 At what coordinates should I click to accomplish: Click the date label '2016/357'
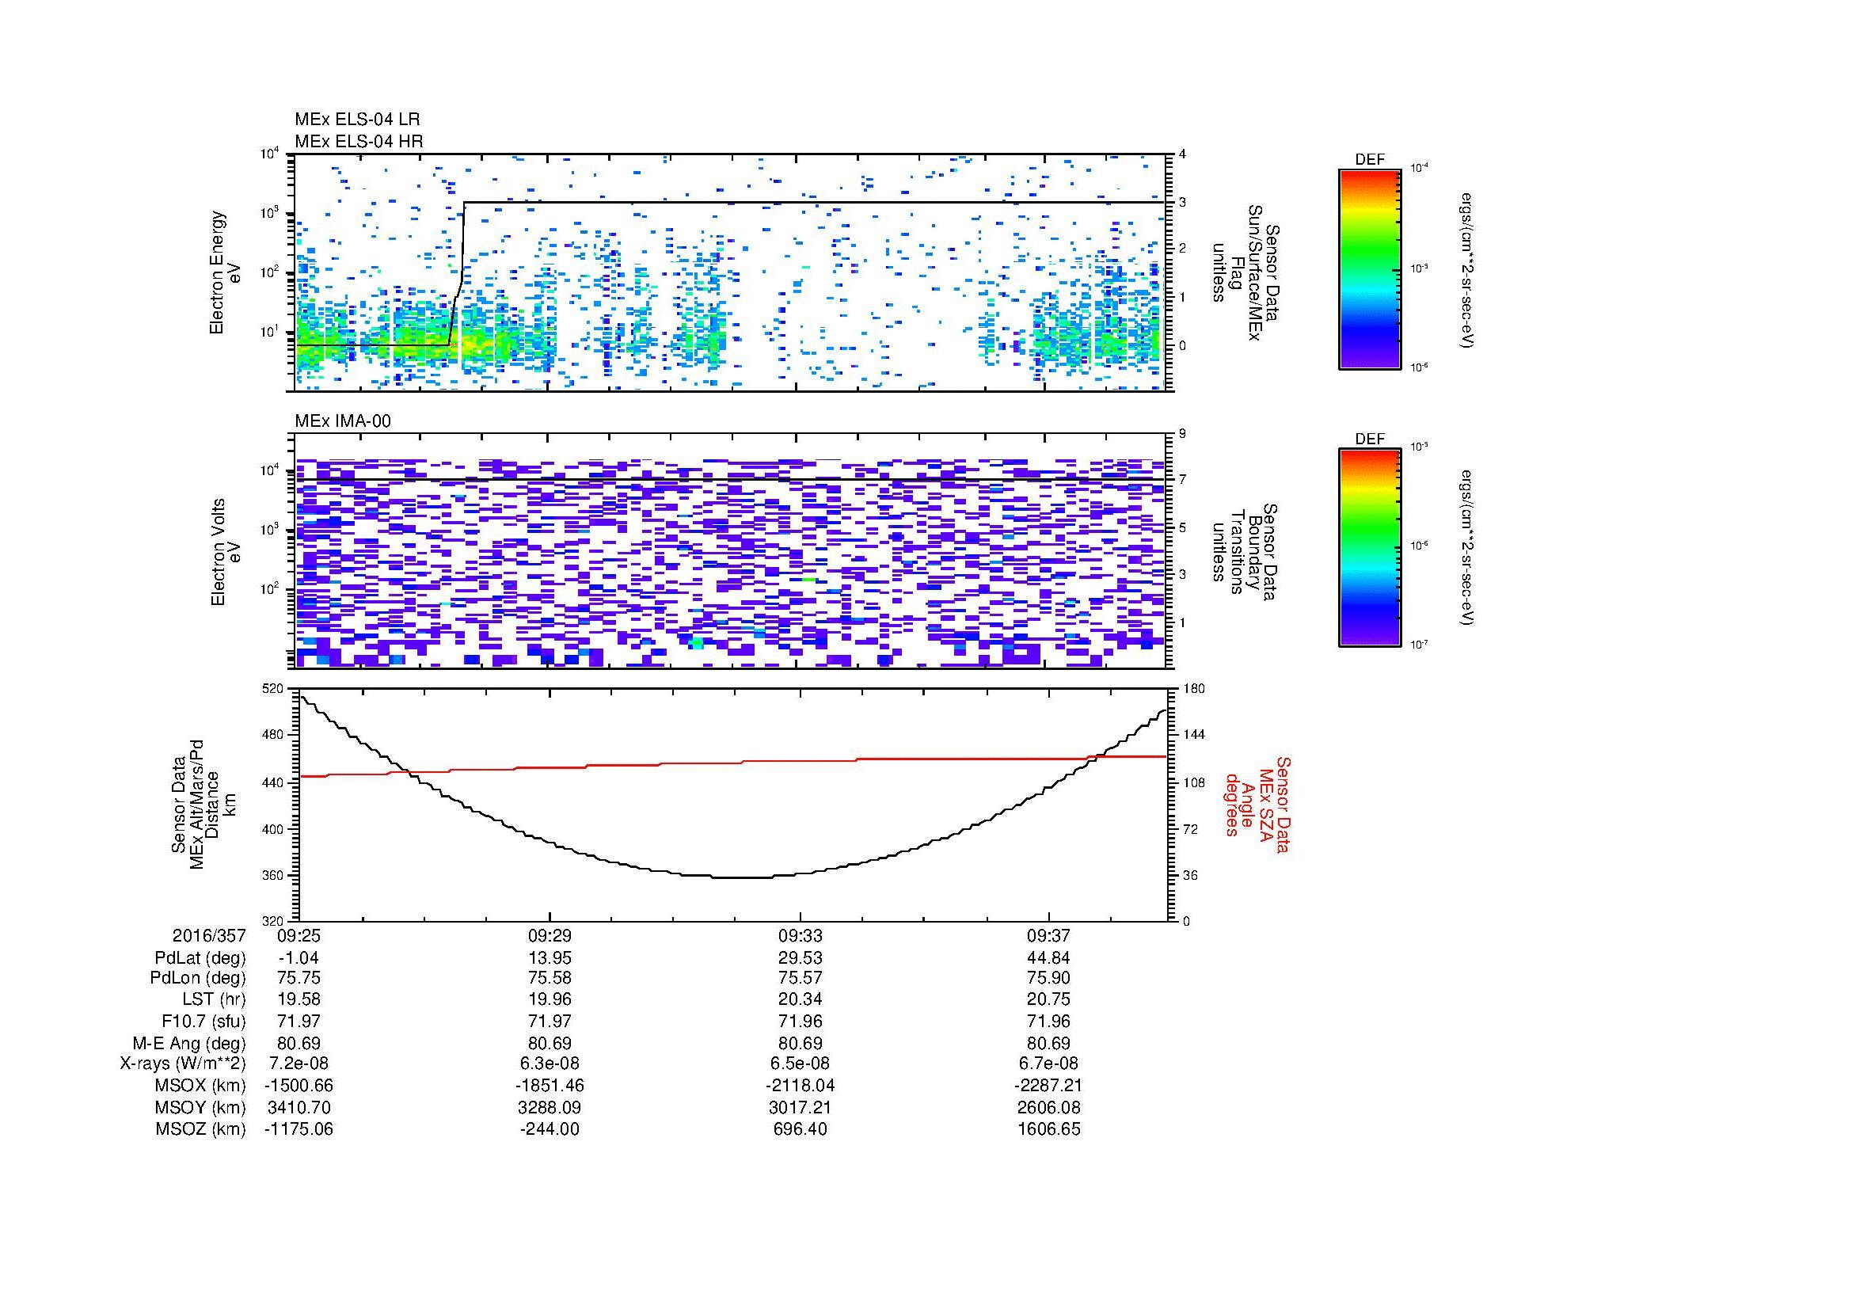pyautogui.click(x=209, y=935)
